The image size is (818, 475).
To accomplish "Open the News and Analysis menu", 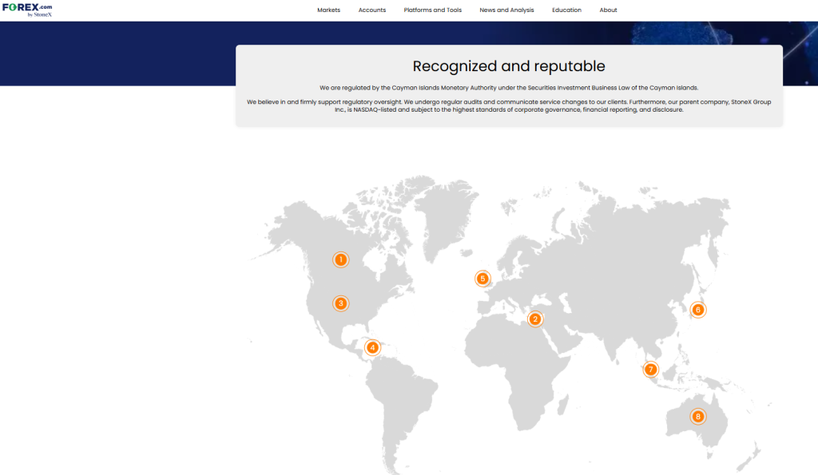I will (506, 10).
